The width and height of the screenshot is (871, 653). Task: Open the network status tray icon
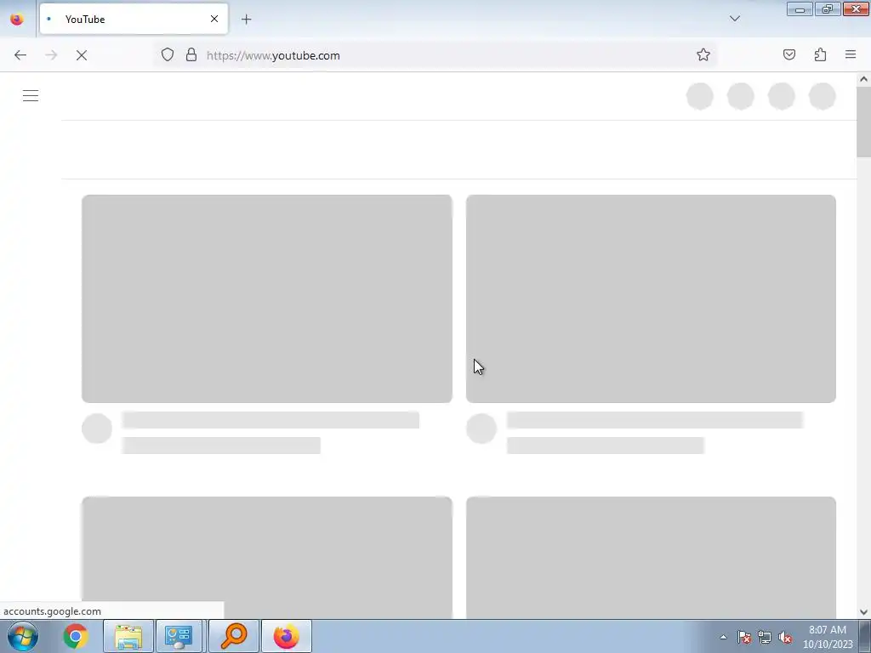tap(765, 637)
